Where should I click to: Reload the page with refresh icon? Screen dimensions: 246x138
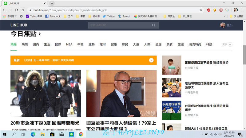[17, 10]
